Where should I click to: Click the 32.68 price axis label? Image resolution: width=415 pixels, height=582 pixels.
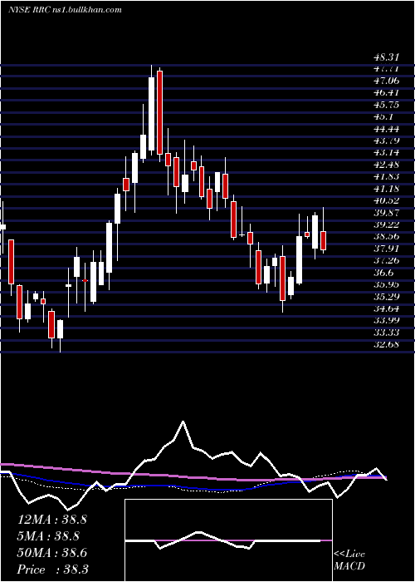point(386,344)
